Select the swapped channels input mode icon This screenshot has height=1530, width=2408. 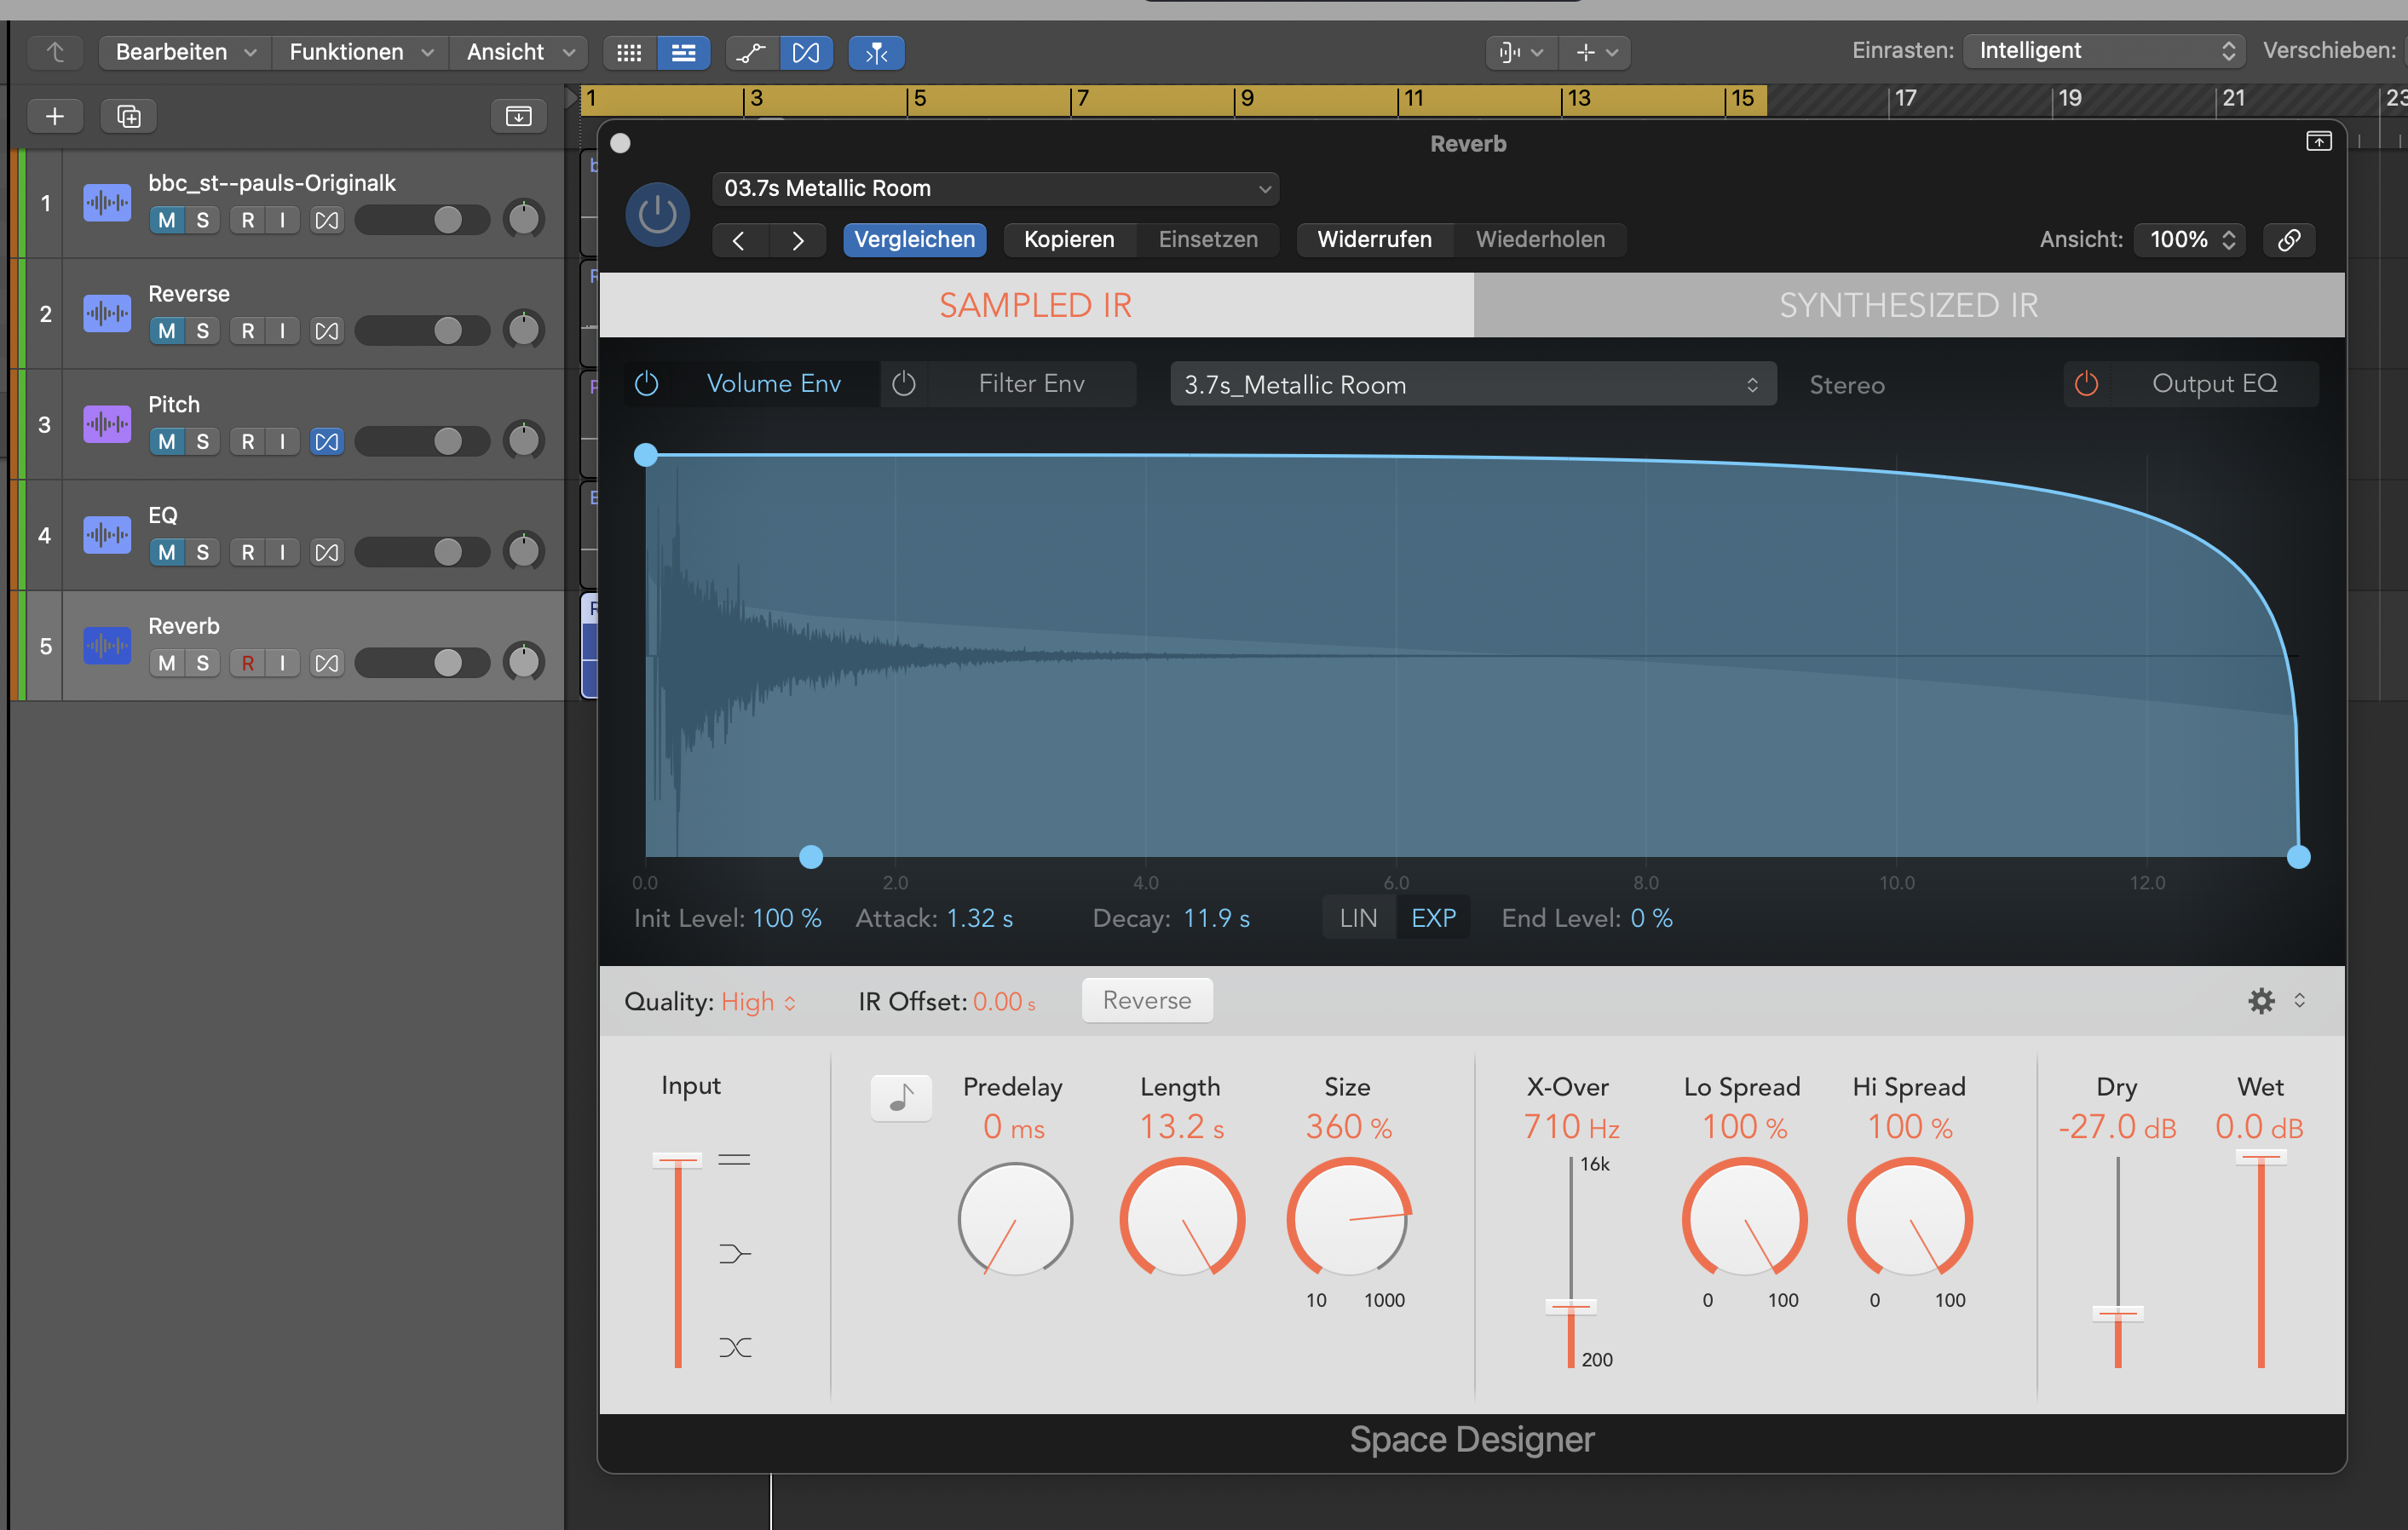pyautogui.click(x=734, y=1347)
